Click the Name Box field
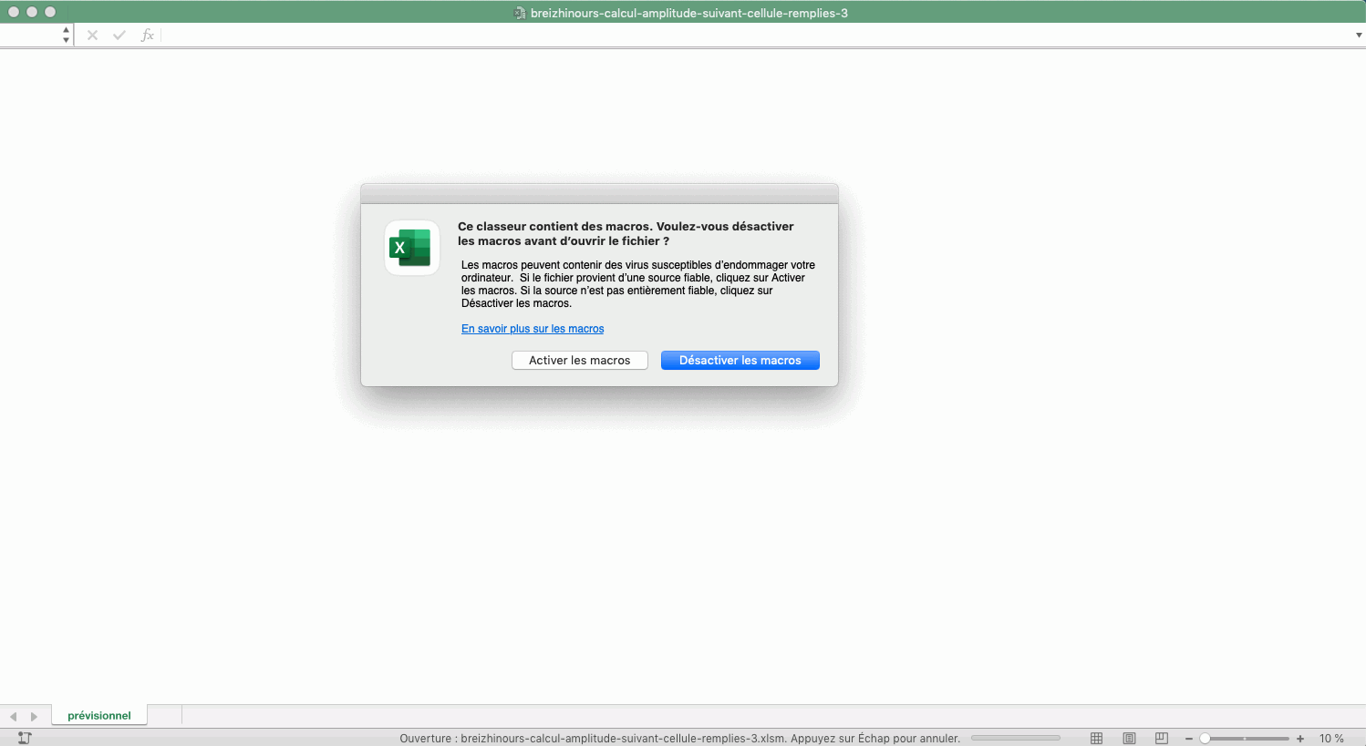 pyautogui.click(x=30, y=36)
